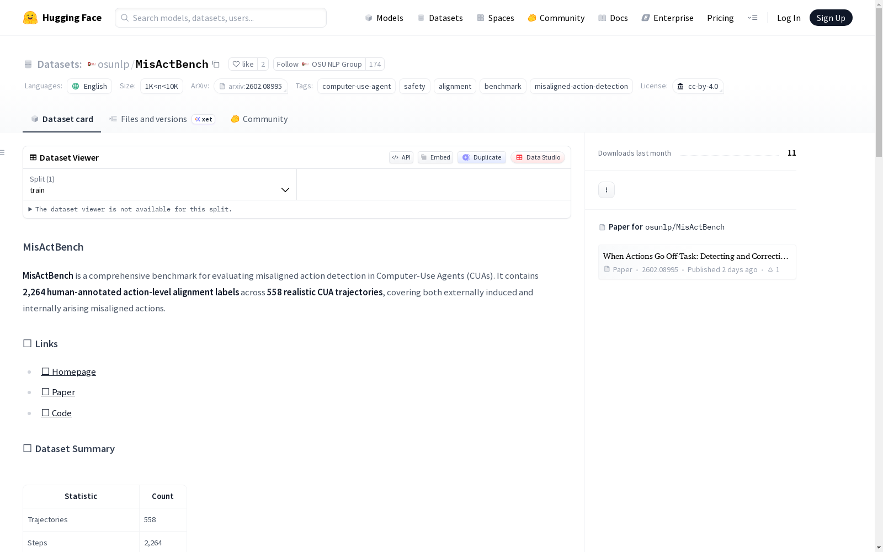Screen dimensions: 883x552
Task: Click the Embed button
Action: (x=435, y=157)
